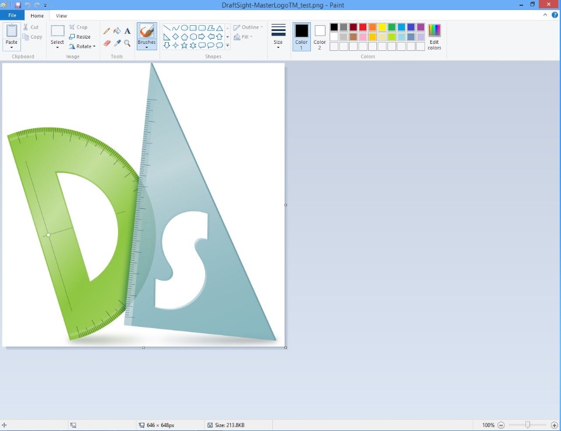561x431 pixels.
Task: Click the zoom in plus button
Action: coord(554,425)
